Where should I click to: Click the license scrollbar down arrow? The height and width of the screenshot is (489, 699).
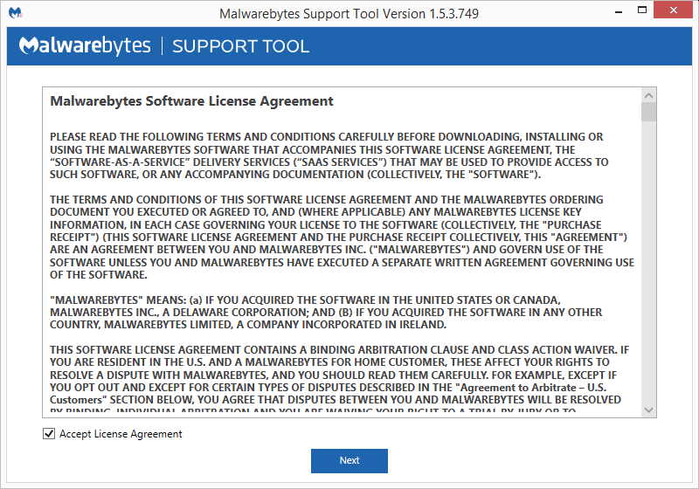pos(648,410)
